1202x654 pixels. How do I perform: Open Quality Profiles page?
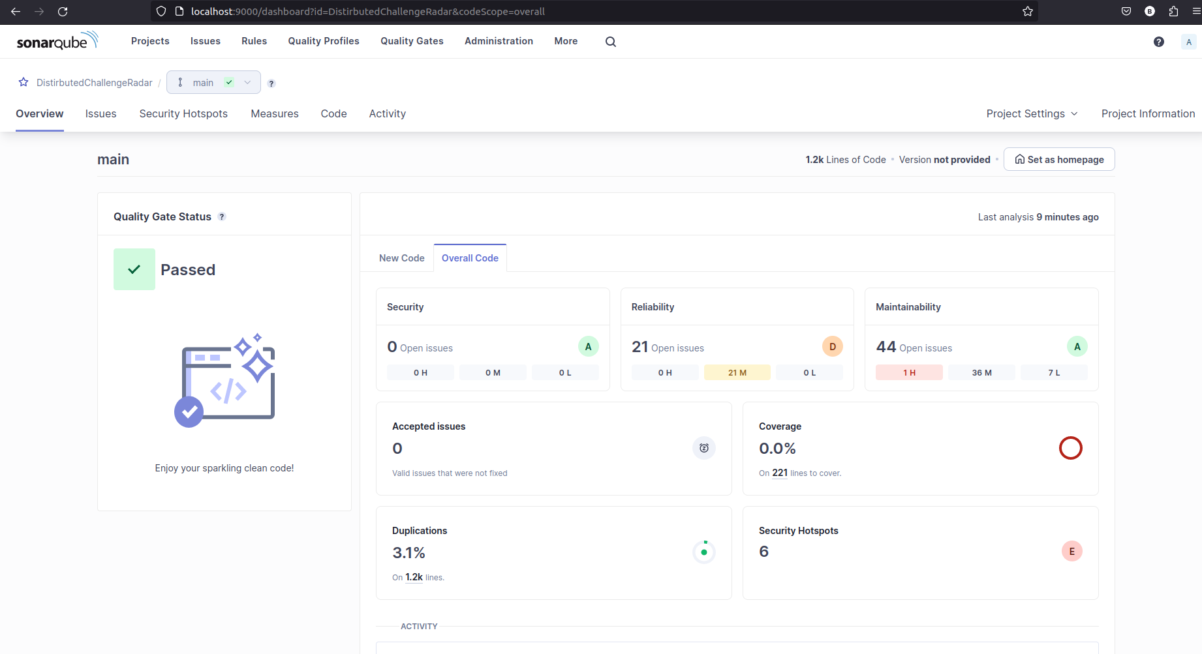pyautogui.click(x=324, y=41)
